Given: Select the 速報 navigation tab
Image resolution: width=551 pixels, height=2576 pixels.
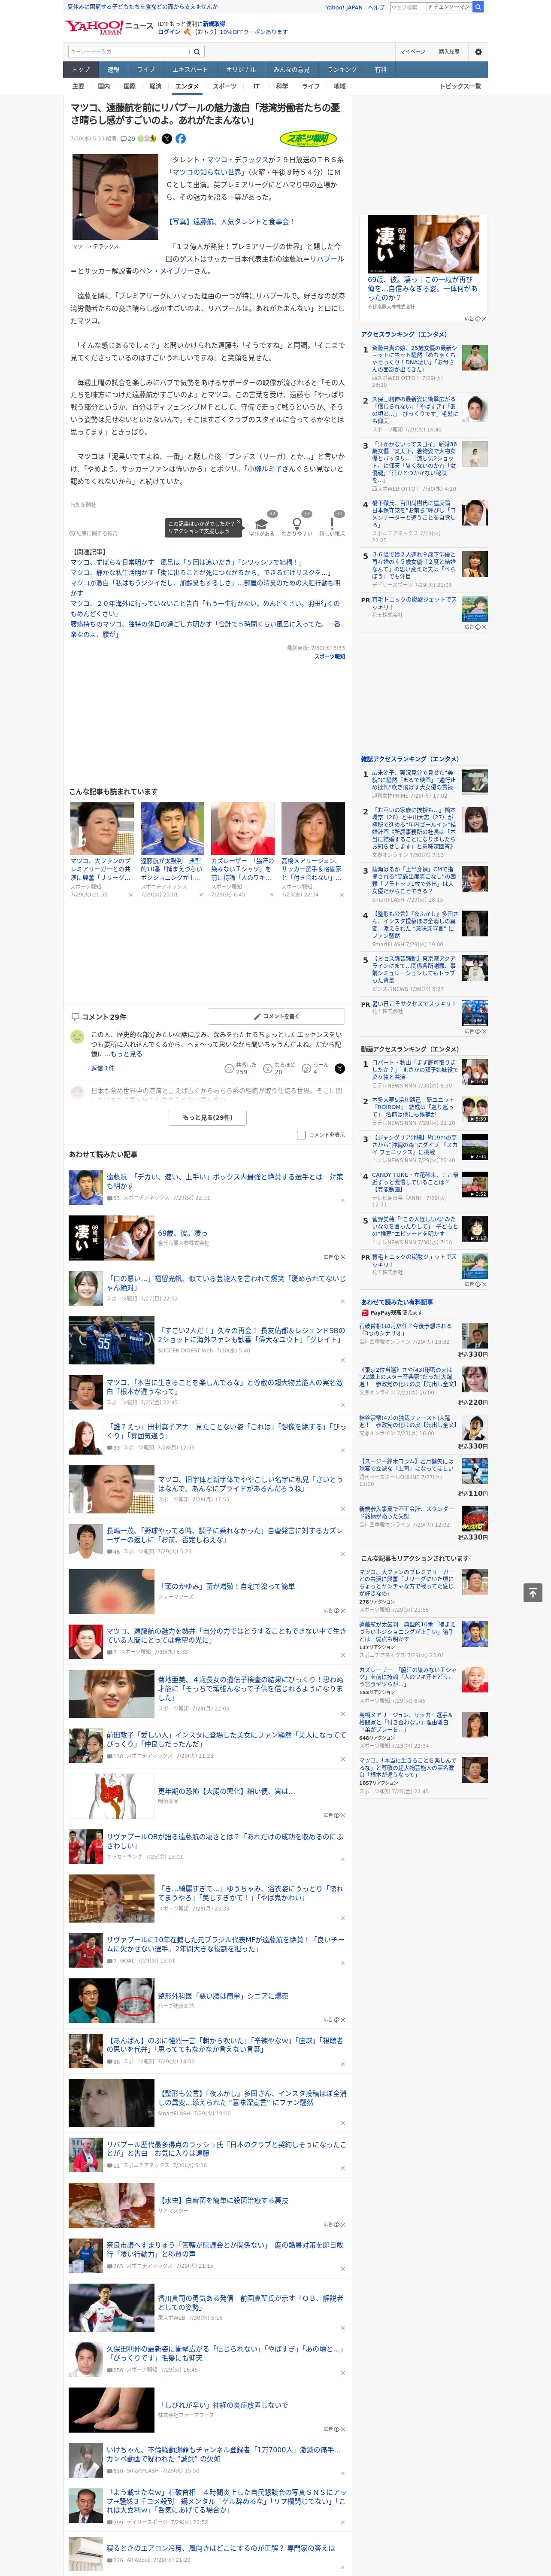Looking at the screenshot, I should click(113, 70).
